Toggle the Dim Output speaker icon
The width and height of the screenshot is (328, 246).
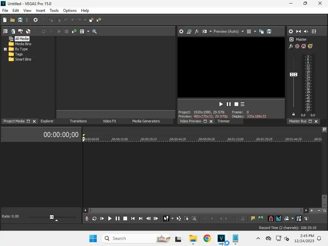(306, 31)
